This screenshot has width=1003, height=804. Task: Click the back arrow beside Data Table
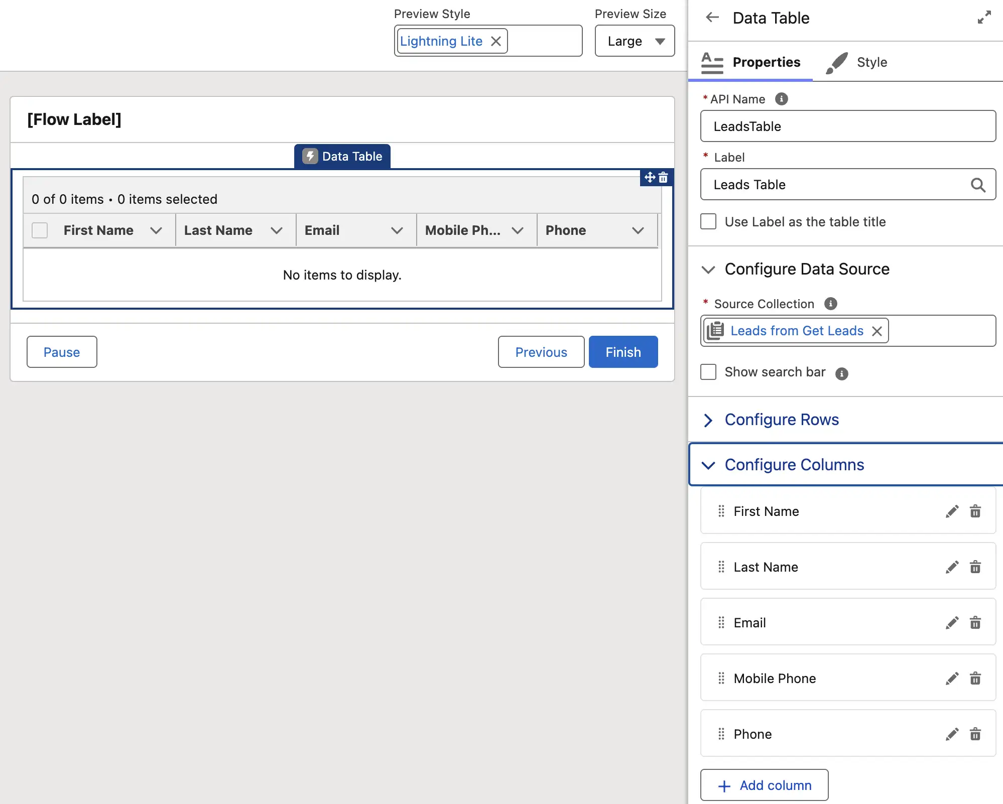(712, 18)
